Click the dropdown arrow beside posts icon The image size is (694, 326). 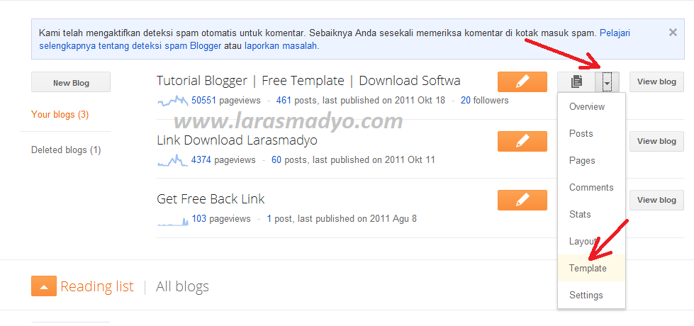point(608,81)
